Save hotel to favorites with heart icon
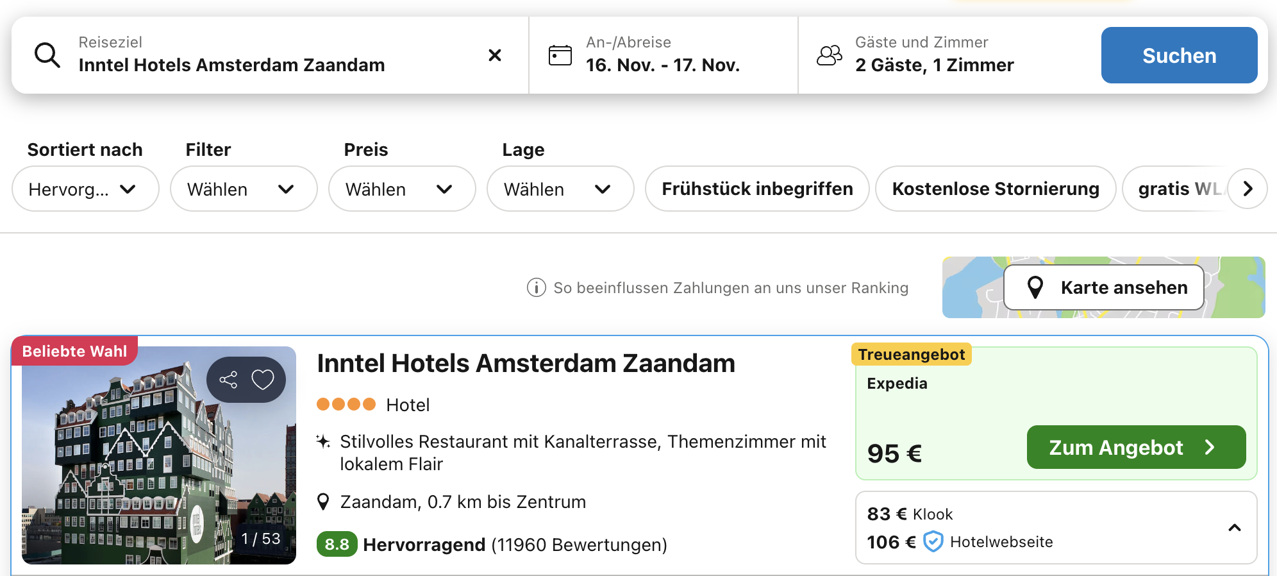Screen dimensions: 1277x576 [263, 380]
